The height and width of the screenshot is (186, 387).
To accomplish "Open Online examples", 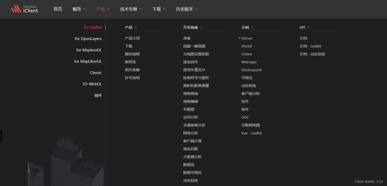I will [x=247, y=54].
